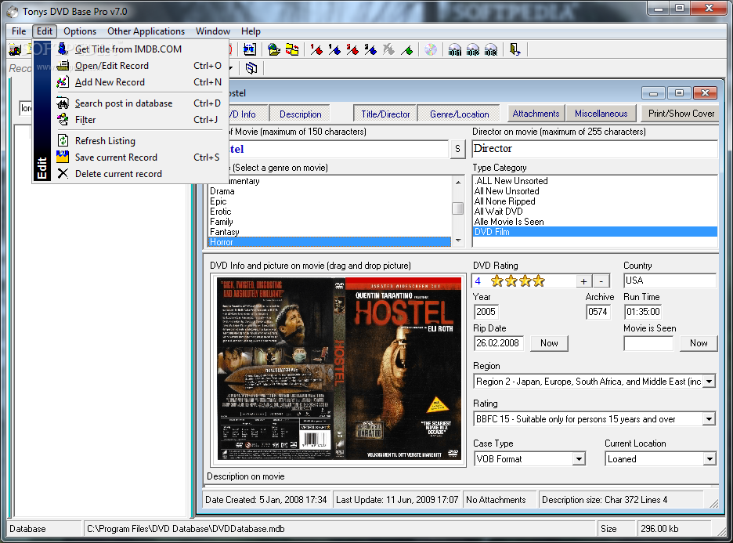This screenshot has height=543, width=733.
Task: Open the Rating BBFC dropdown arrow
Action: coord(710,419)
